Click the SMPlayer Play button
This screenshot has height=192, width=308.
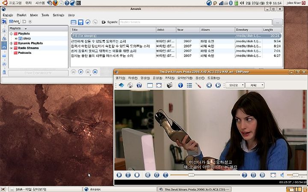(x=119, y=175)
